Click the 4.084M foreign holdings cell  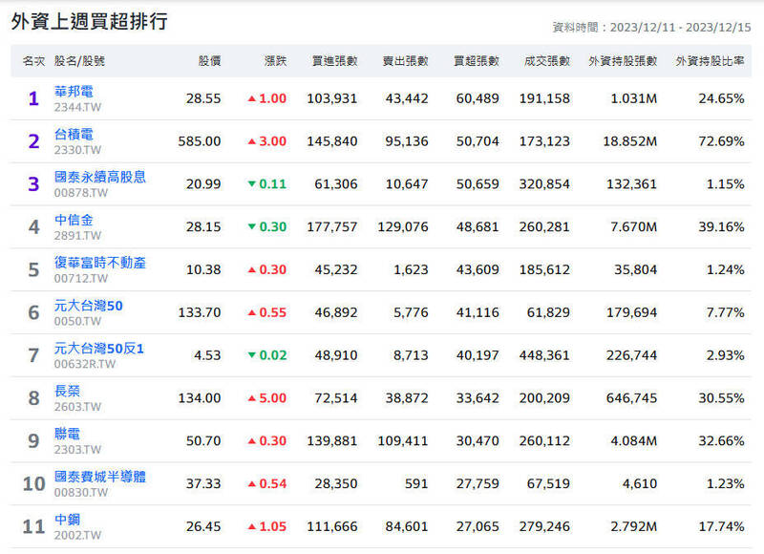[633, 441]
